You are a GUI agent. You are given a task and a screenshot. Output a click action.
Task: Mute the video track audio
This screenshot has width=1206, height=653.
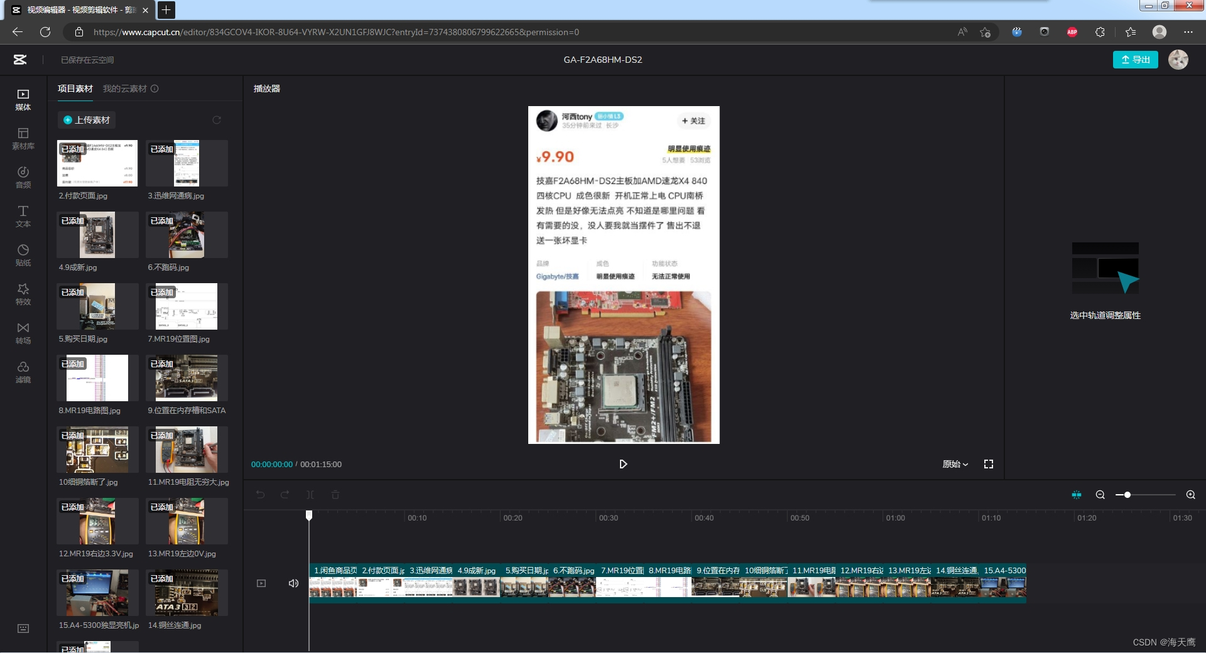(293, 583)
